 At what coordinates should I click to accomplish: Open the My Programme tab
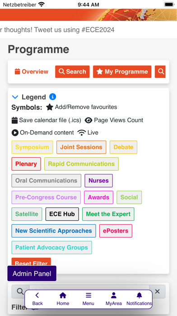[x=122, y=72]
